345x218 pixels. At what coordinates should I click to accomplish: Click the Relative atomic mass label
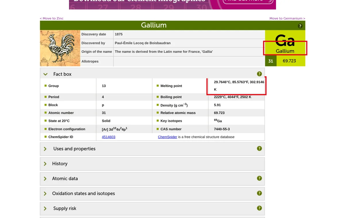click(178, 113)
